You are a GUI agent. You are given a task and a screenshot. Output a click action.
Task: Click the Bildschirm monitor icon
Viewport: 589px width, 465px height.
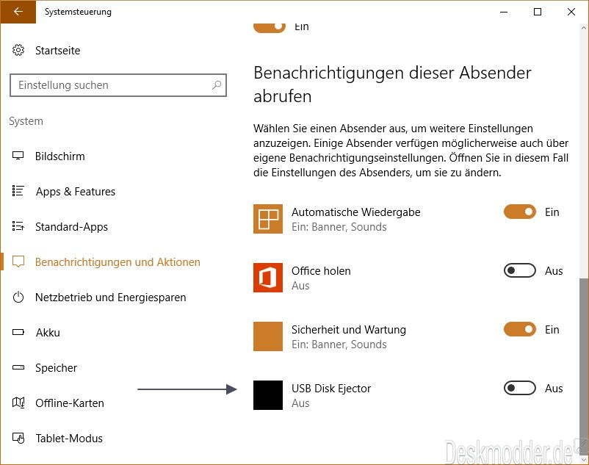[18, 156]
